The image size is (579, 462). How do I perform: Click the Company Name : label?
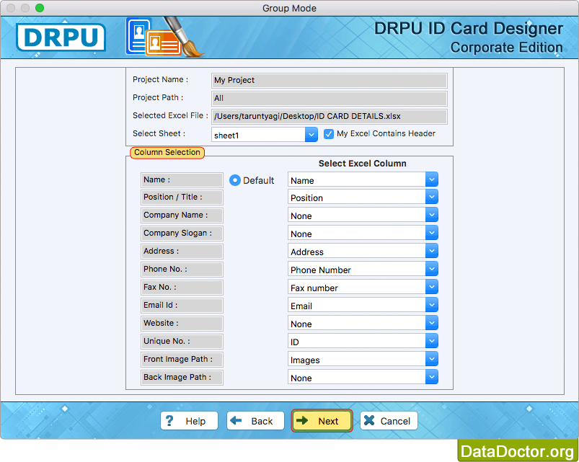pos(182,216)
